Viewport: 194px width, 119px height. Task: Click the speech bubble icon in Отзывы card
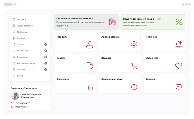coord(179,87)
